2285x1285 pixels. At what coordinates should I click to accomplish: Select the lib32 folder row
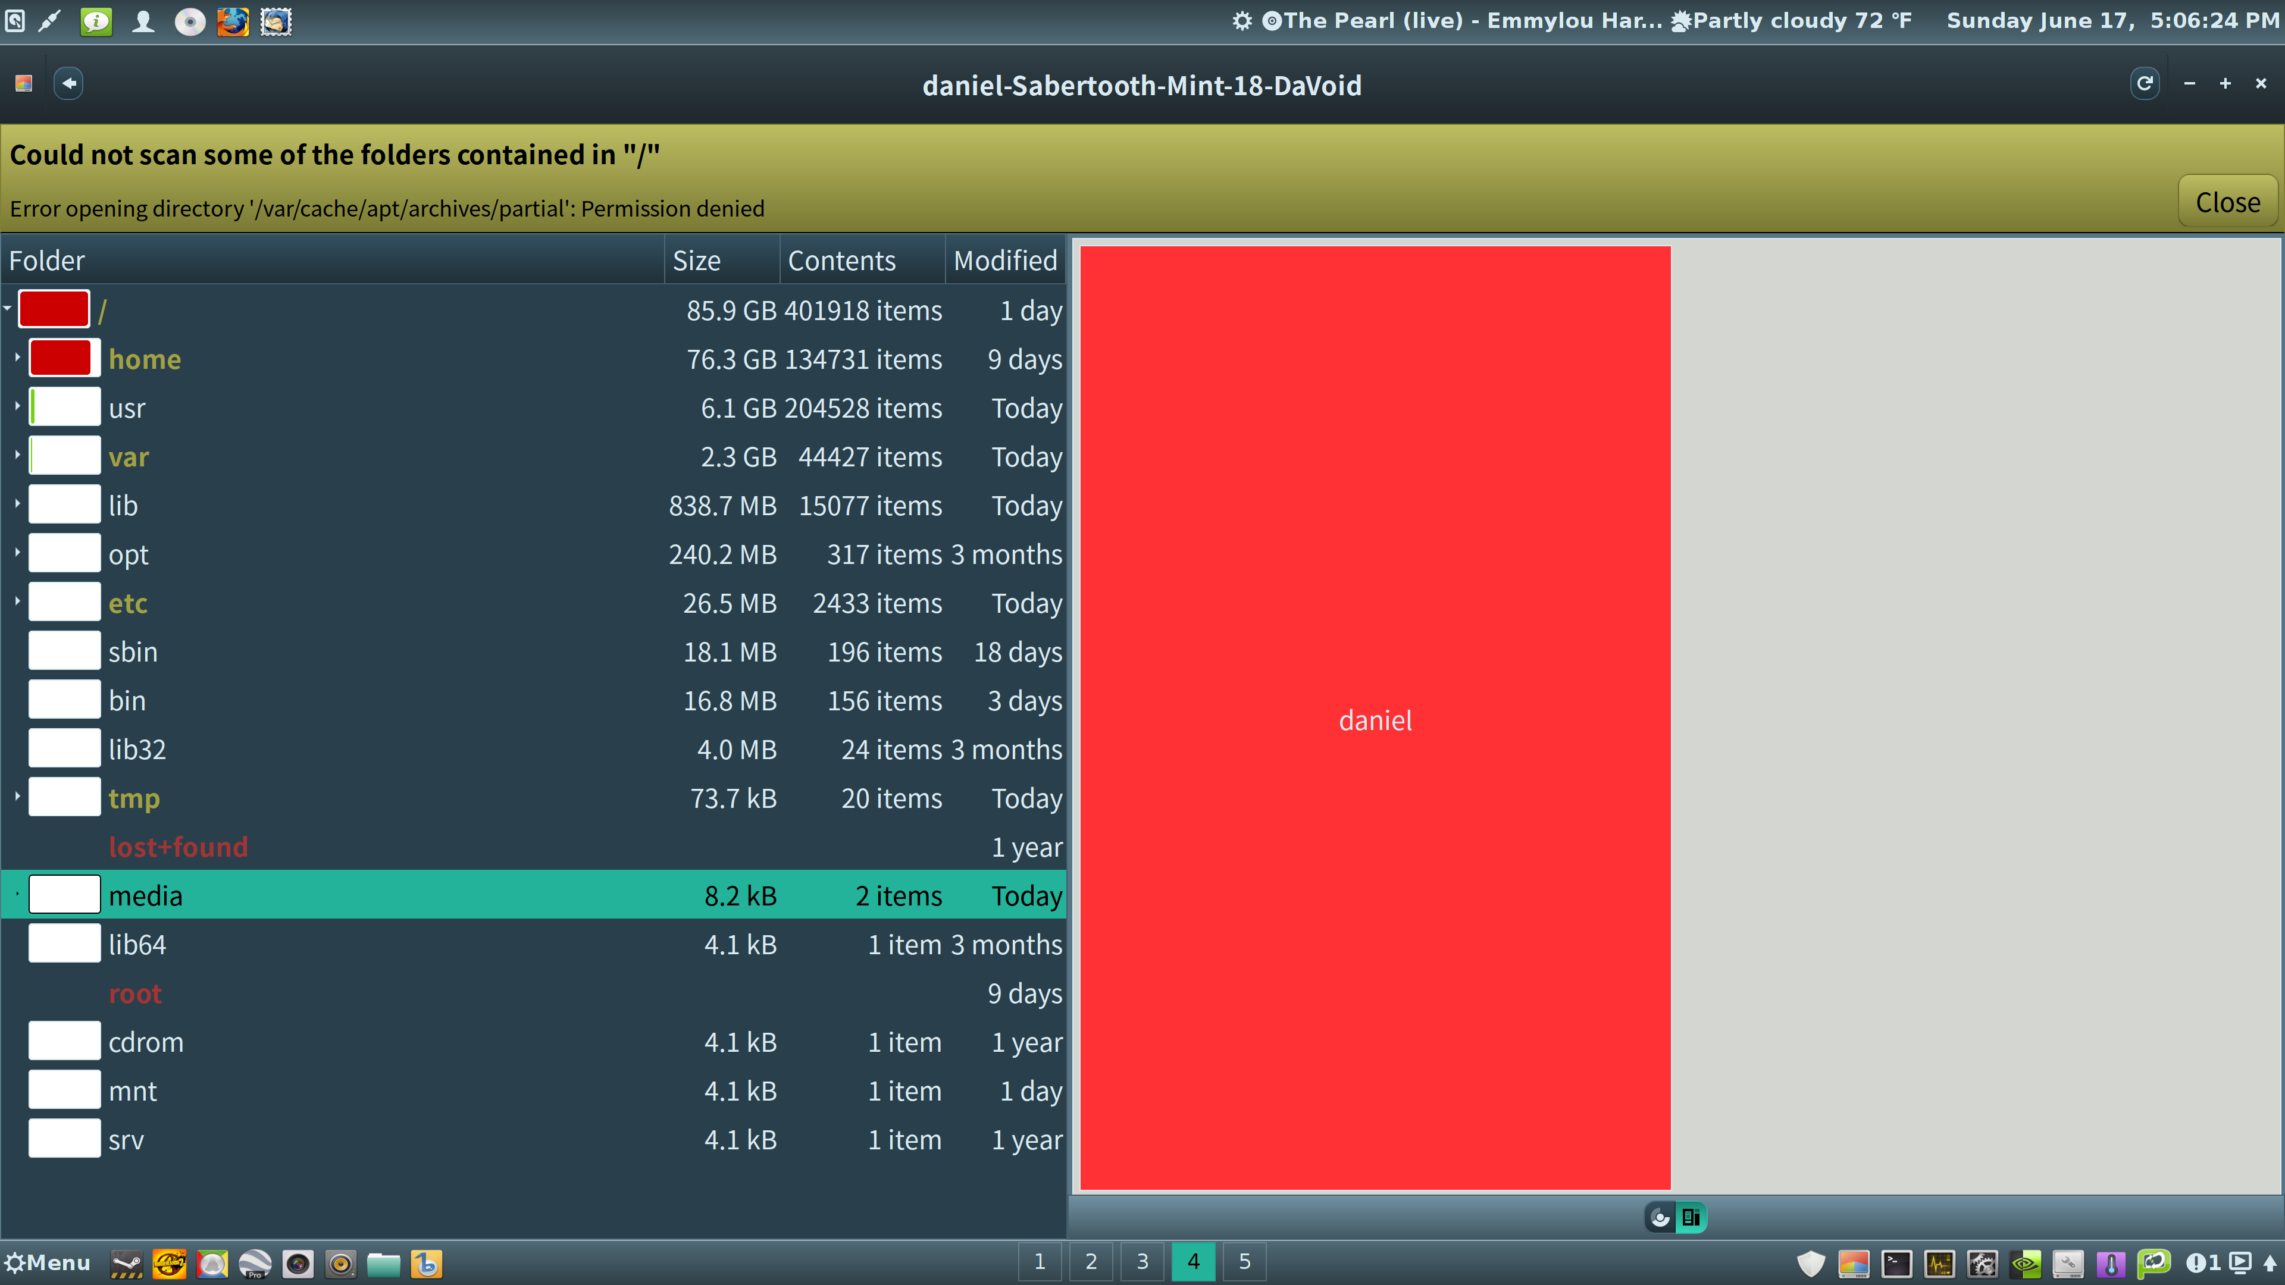pyautogui.click(x=532, y=750)
